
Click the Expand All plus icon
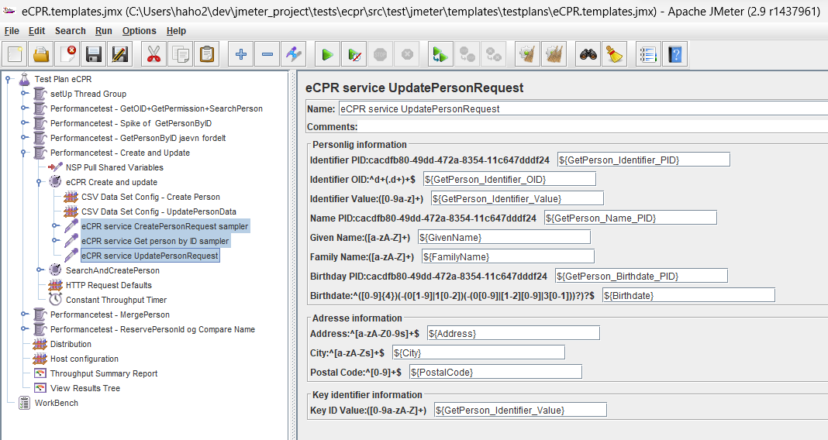[x=241, y=54]
